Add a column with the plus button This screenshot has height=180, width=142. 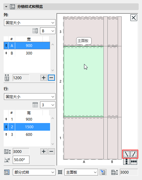click(x=44, y=78)
